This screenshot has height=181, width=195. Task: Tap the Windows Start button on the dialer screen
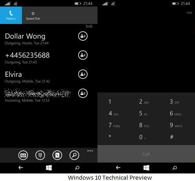point(146,168)
